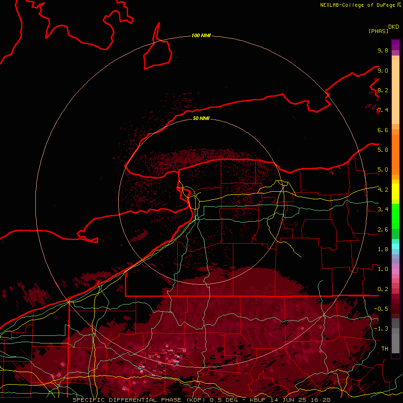The image size is (403, 403).
Task: Click the 4.2 scale value
Action: (x=383, y=190)
